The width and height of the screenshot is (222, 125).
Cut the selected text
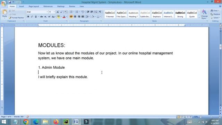(12, 11)
